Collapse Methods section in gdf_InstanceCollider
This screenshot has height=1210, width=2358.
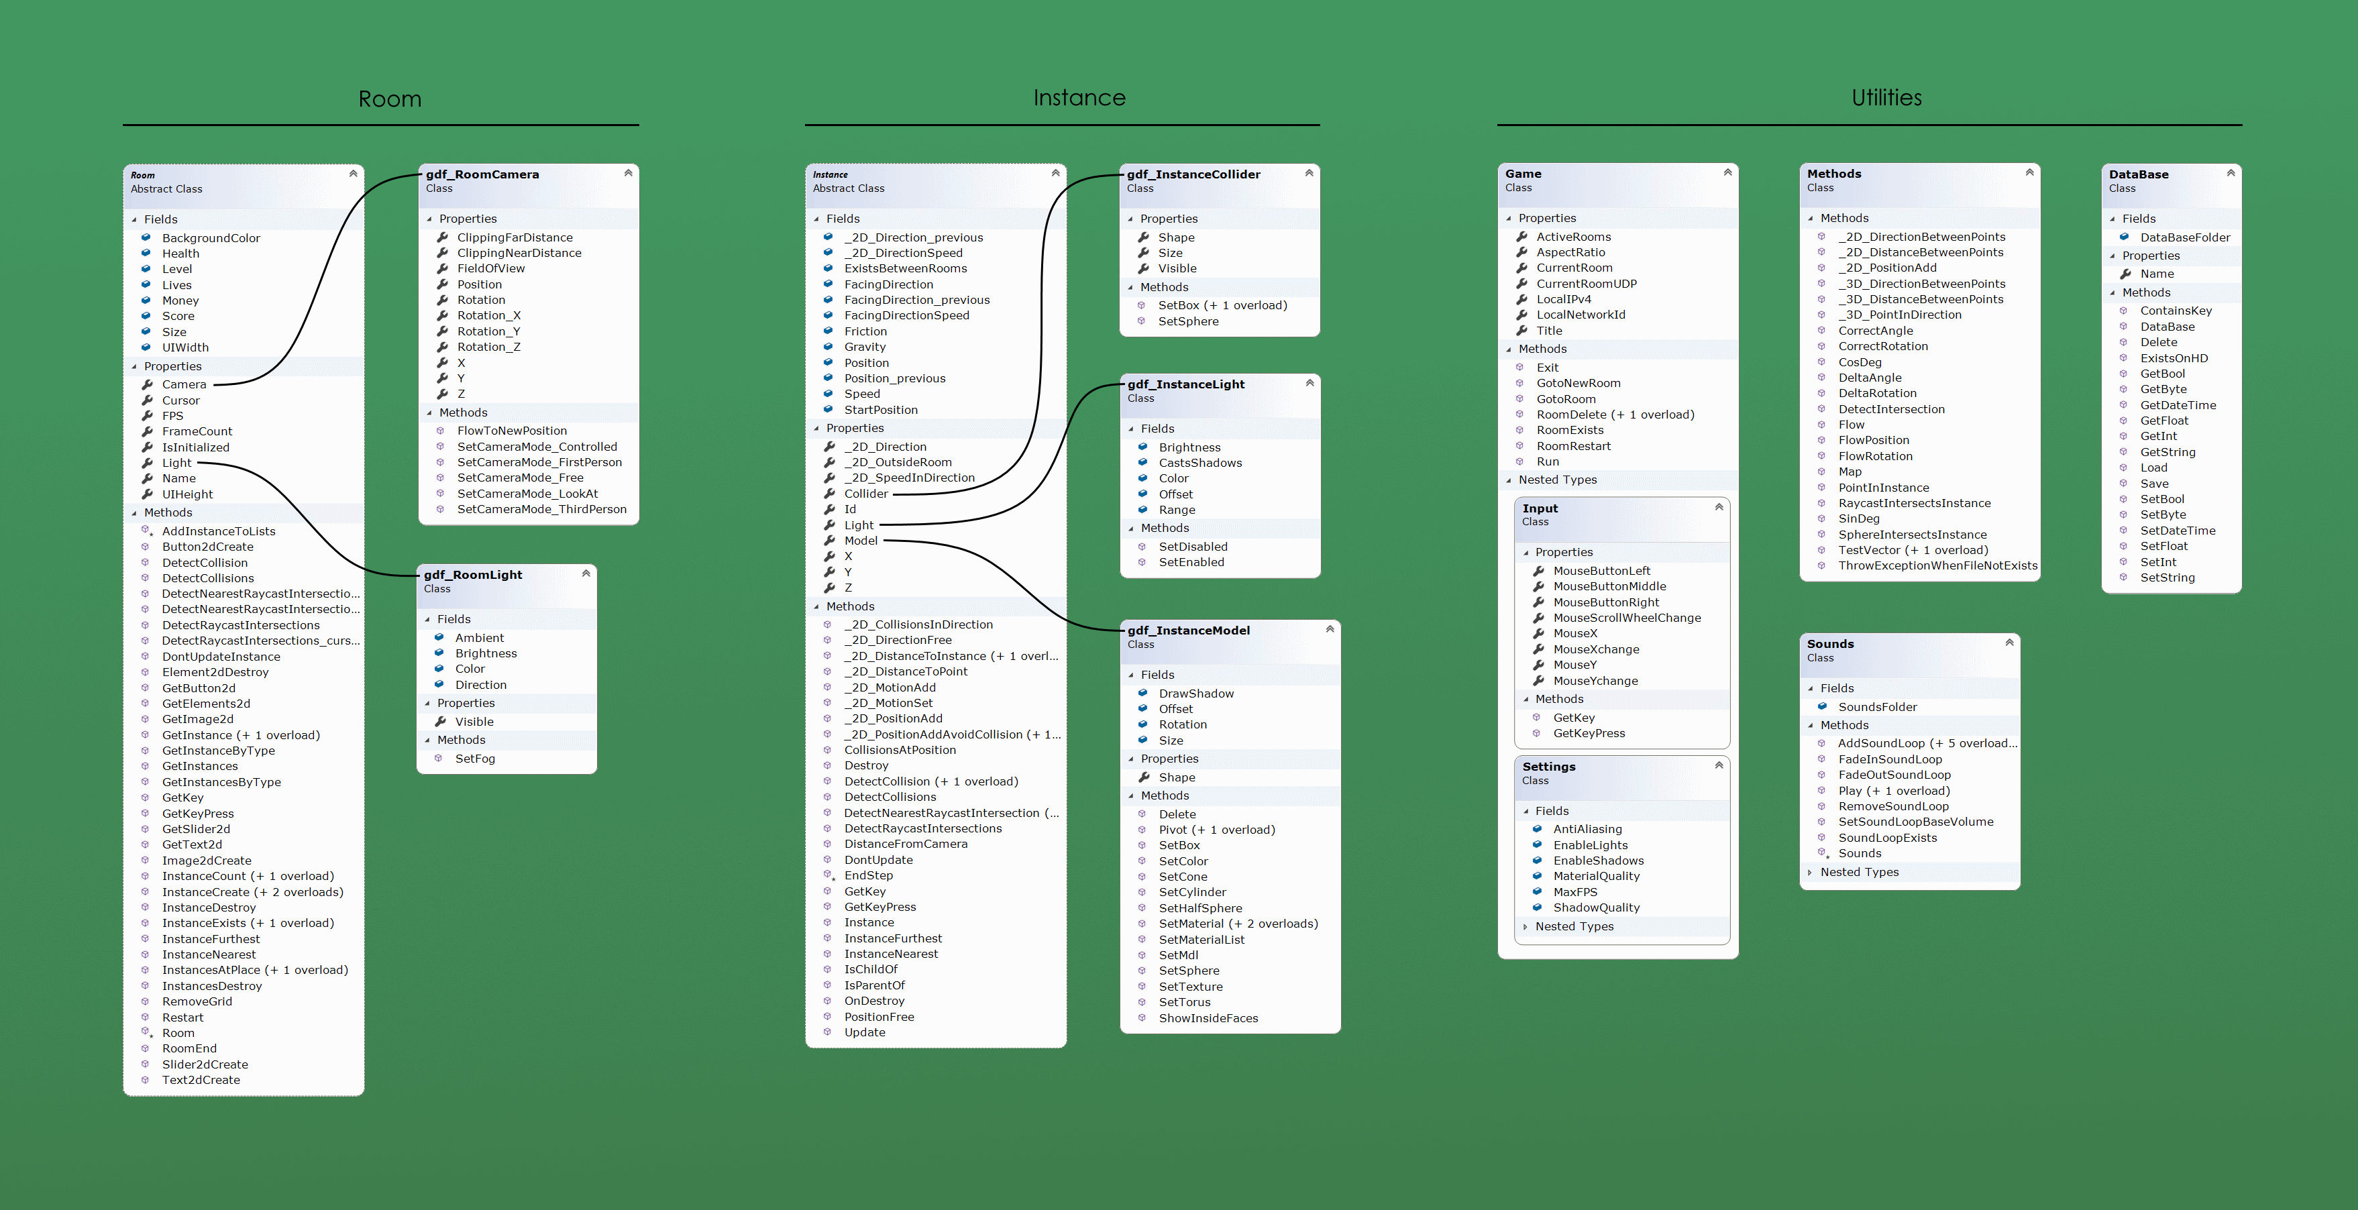point(1130,287)
